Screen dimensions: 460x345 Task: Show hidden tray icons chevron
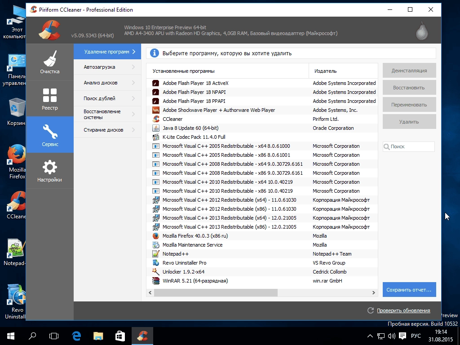coord(370,336)
